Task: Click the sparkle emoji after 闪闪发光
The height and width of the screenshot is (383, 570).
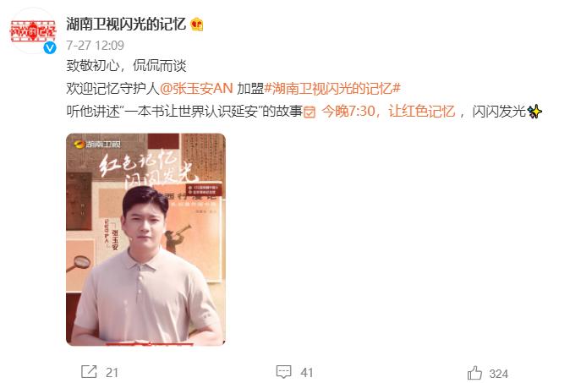Action: click(x=534, y=112)
